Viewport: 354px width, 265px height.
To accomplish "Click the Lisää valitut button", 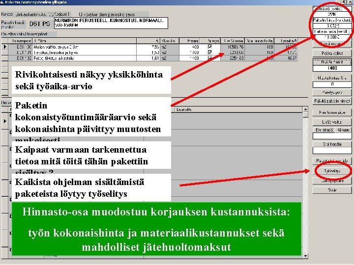I will pos(332,122).
